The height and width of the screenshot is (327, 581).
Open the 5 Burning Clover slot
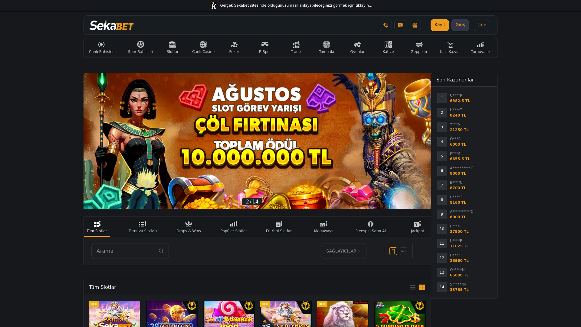400,314
